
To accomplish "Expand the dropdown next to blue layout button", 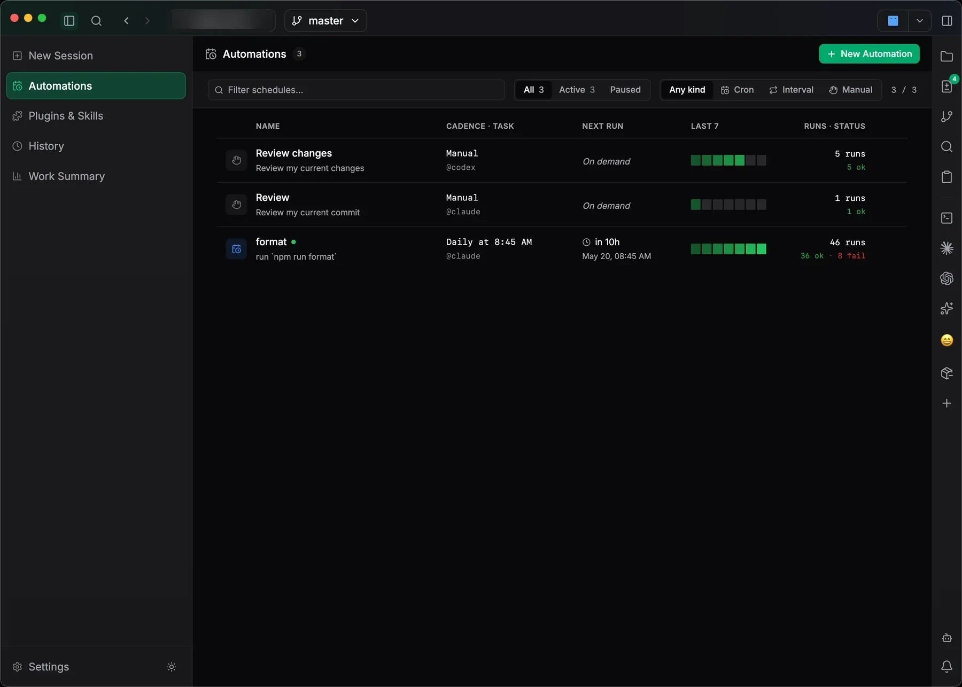I will [920, 21].
